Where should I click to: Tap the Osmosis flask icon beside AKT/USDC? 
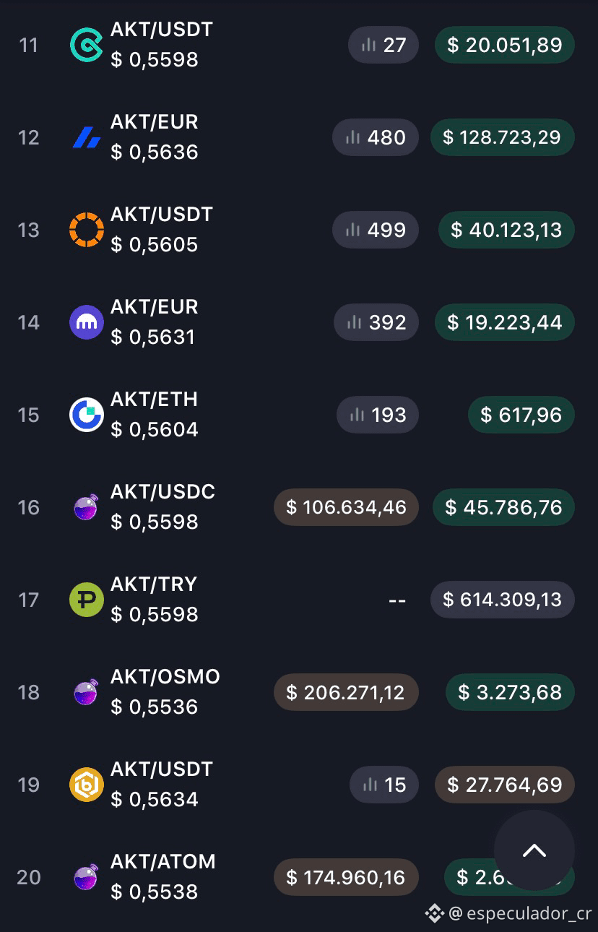pyautogui.click(x=87, y=507)
